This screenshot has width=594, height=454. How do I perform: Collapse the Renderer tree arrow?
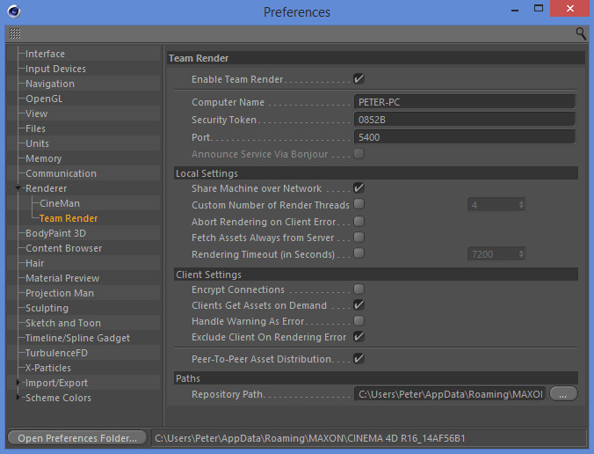pyautogui.click(x=18, y=188)
